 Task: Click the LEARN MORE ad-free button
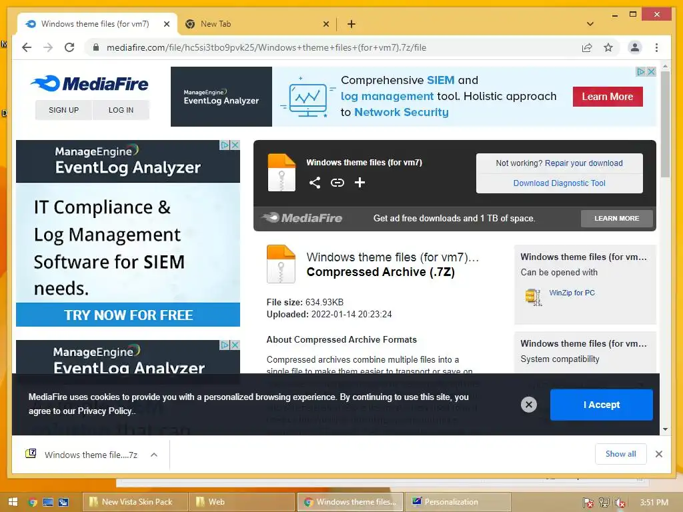tap(616, 218)
